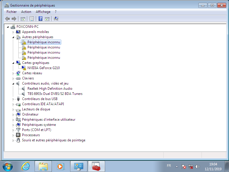Click the blue Help toolbar icon
Viewport: 229px width, 172px height.
[x=41, y=19]
